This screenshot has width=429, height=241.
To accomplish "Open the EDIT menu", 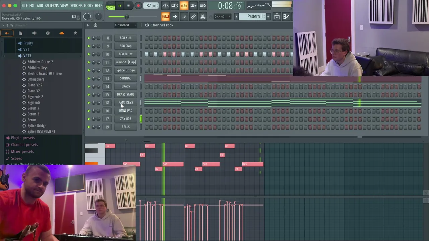I will tap(32, 6).
